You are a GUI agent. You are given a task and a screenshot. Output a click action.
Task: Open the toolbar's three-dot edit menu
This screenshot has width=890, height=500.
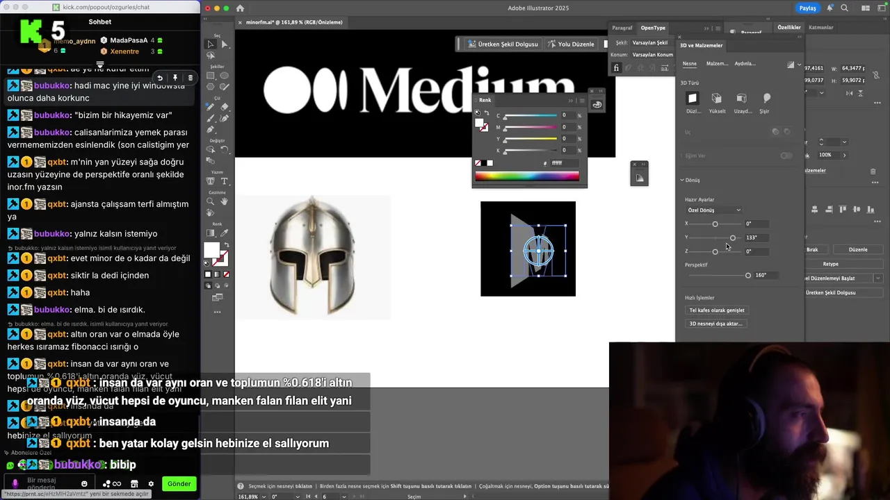click(x=217, y=312)
